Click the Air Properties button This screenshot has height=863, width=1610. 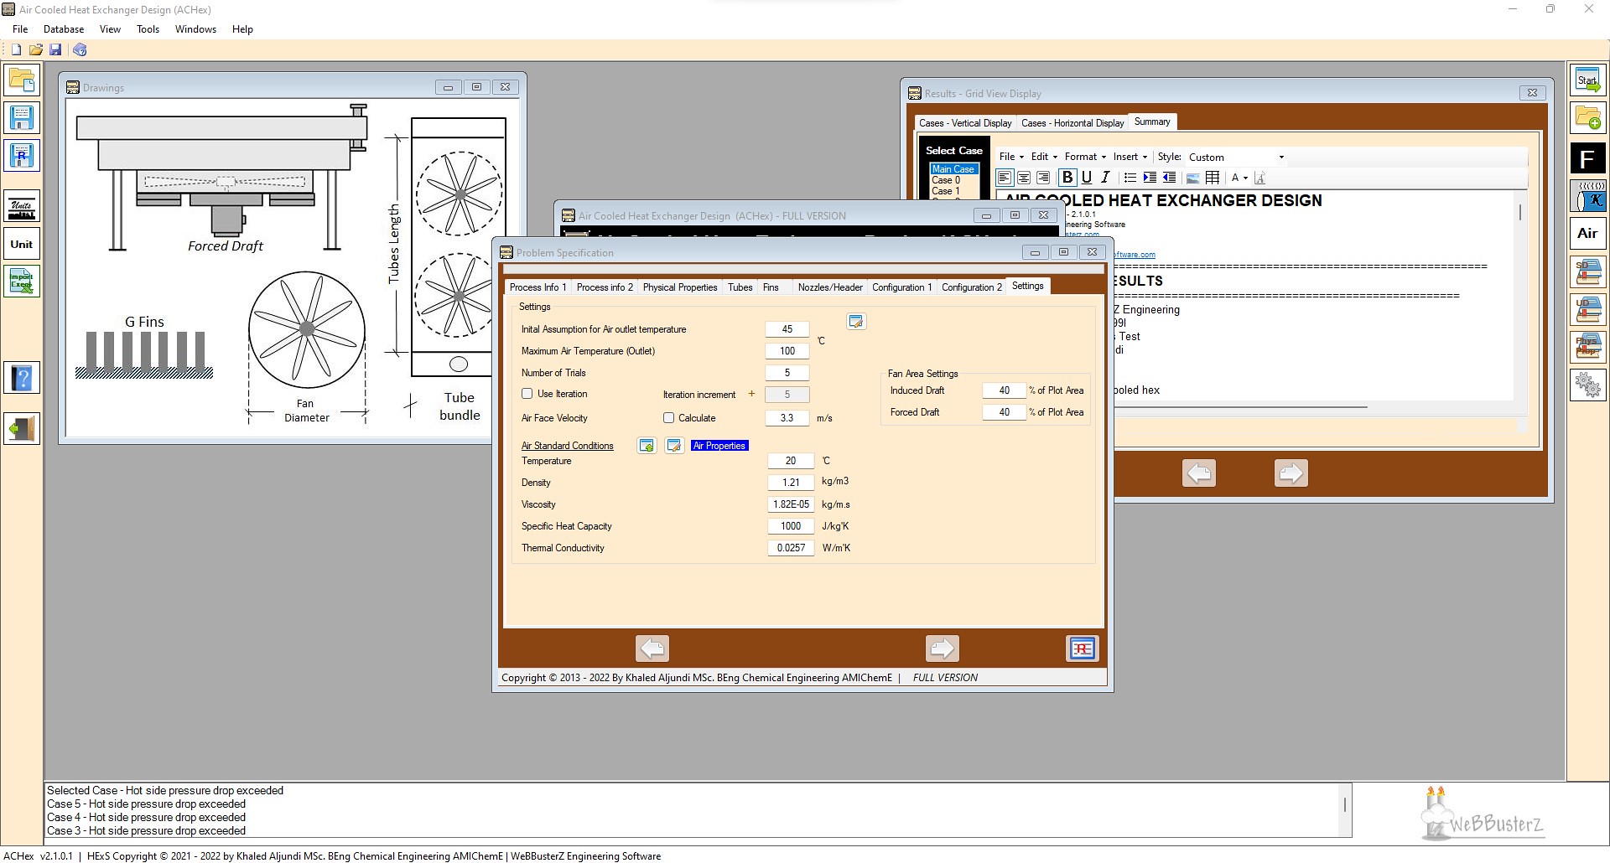(719, 446)
